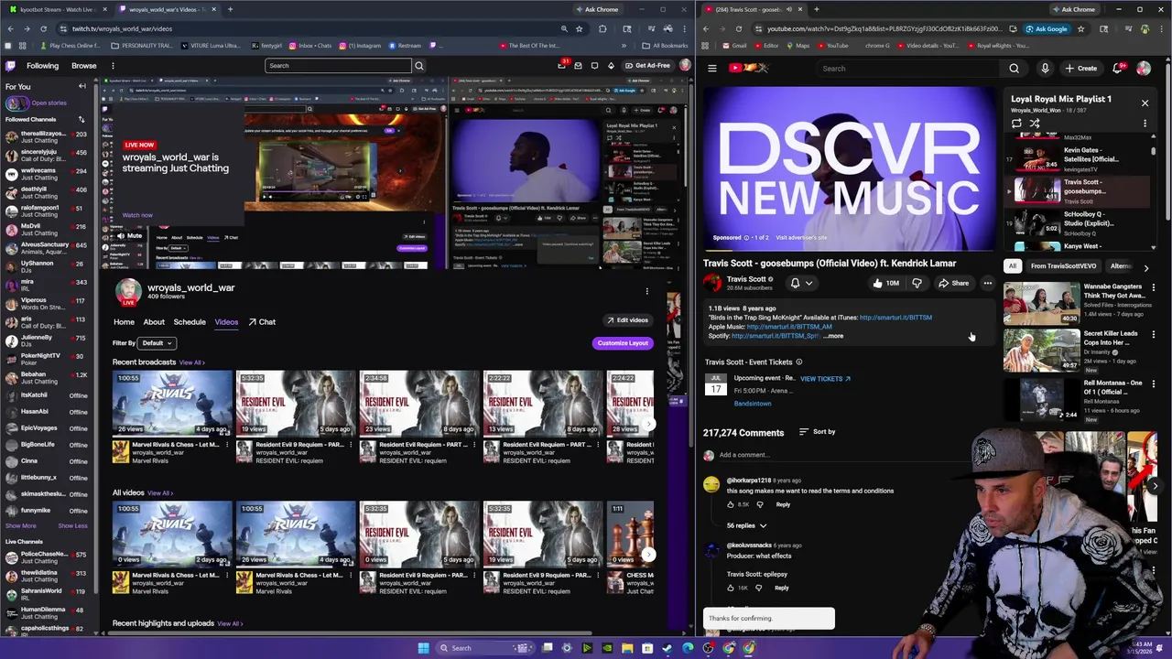
Task: Open the deathlyill followed channel
Action: (x=46, y=192)
